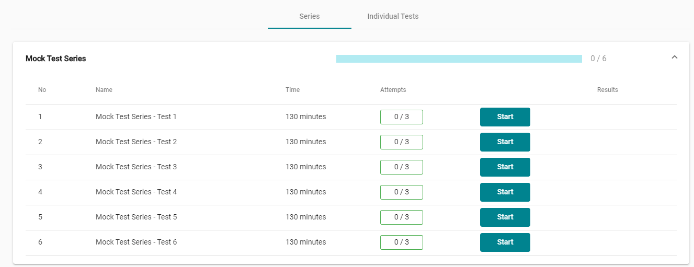Click the name Mock Test Series - Test 2

coord(136,142)
